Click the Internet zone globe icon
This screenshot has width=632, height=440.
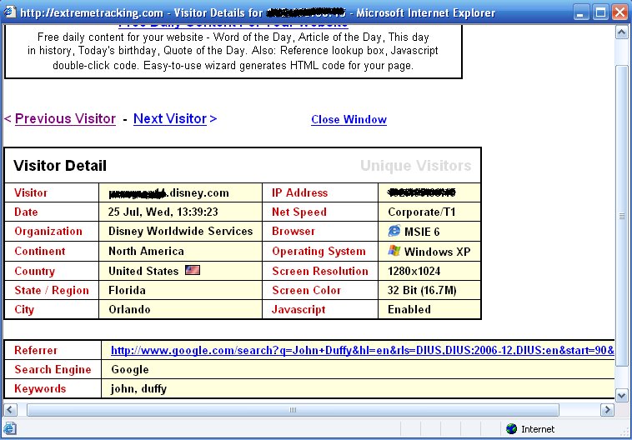511,428
